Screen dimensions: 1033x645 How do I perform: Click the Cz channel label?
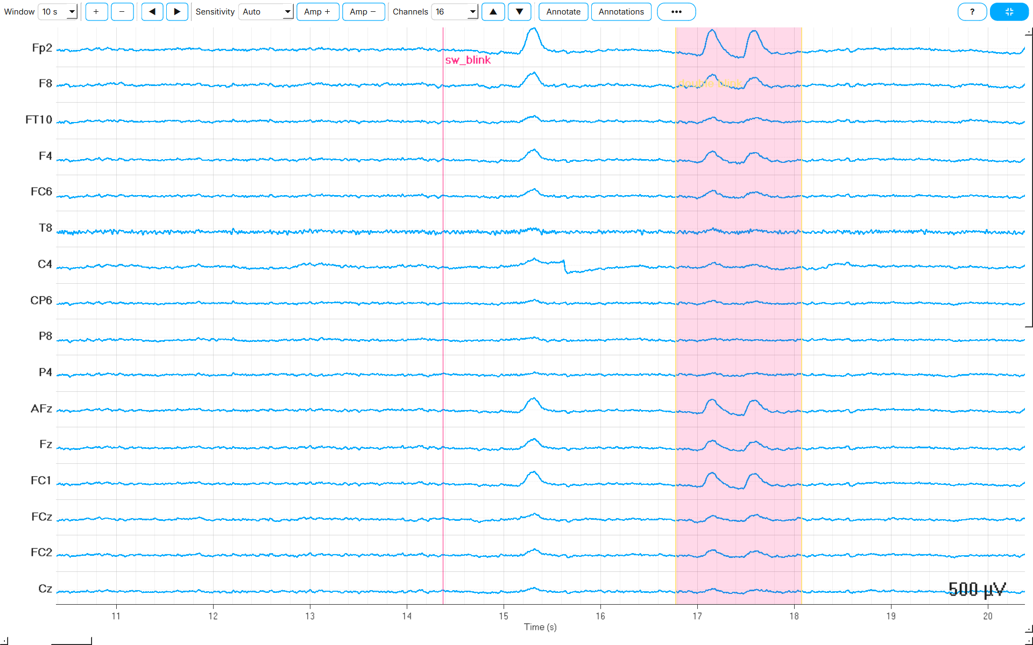point(45,589)
